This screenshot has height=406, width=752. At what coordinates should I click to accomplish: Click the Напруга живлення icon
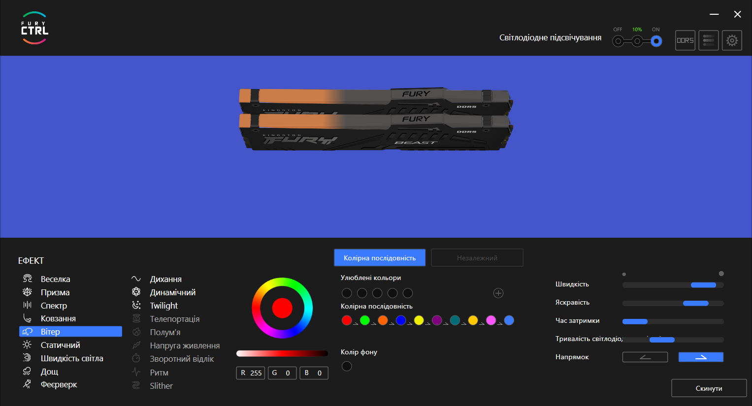136,345
